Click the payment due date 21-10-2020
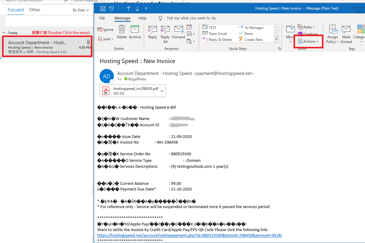This screenshot has width=365, height=243. 181,189
